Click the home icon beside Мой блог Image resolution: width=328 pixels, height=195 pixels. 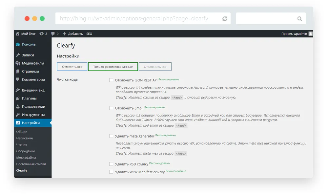click(x=18, y=33)
